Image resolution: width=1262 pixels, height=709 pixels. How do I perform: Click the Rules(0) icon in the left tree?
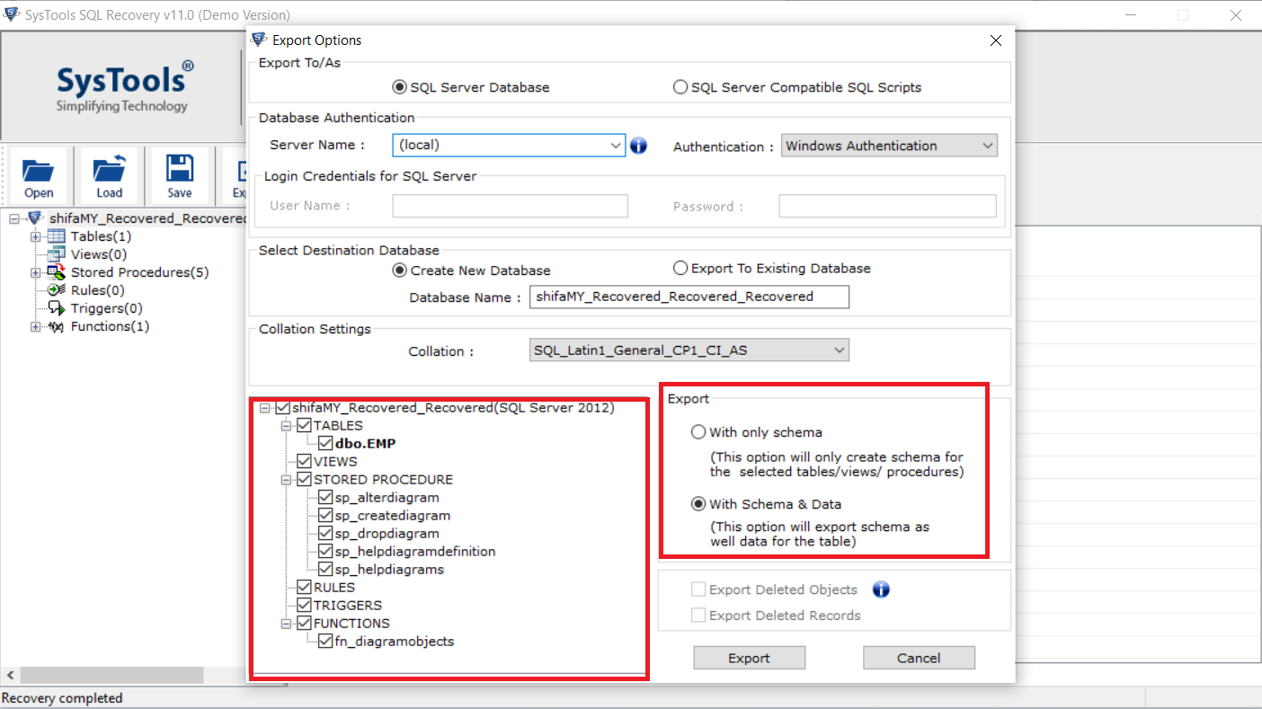56,290
